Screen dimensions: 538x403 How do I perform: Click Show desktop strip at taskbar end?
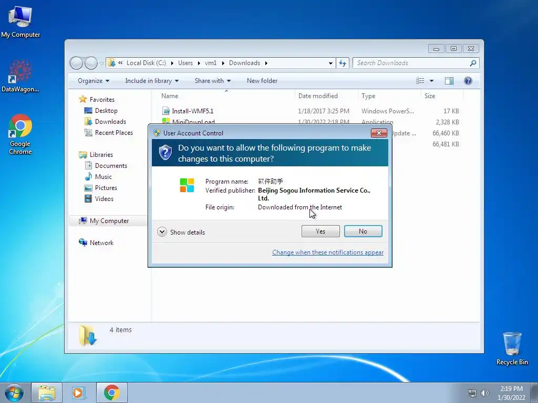pos(534,393)
